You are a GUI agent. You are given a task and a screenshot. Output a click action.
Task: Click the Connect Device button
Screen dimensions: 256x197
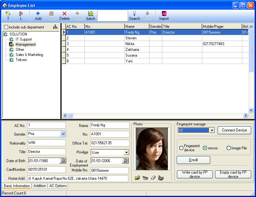coord(234,130)
